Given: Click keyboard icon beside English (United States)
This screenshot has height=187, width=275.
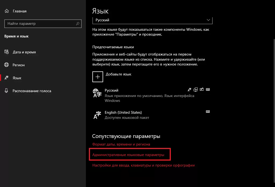Looking at the screenshot, I should tap(208, 112).
